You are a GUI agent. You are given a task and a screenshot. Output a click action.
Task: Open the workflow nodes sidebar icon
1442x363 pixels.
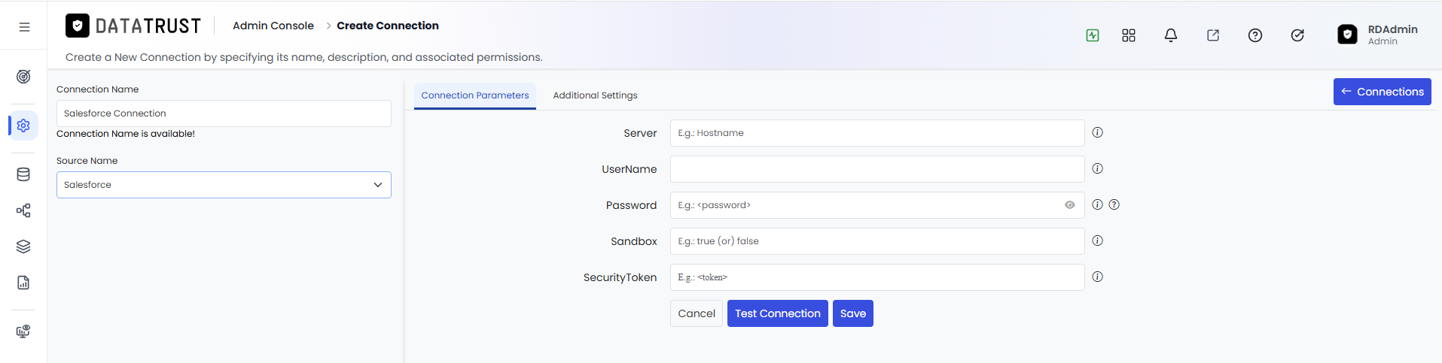coord(23,210)
